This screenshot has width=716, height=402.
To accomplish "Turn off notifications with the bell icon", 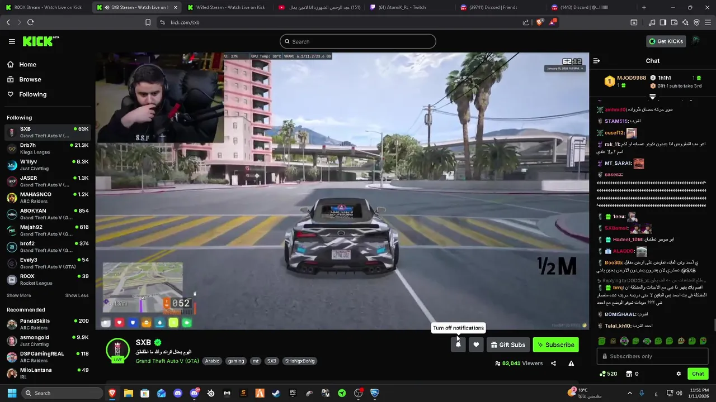I will 458,344.
